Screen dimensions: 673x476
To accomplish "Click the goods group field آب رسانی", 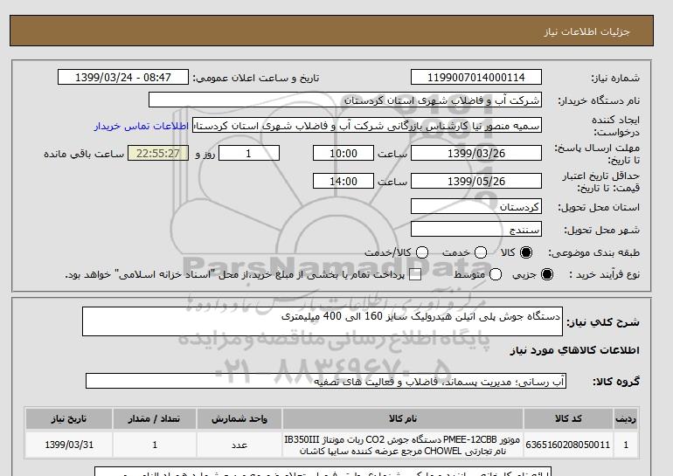I will pyautogui.click(x=326, y=381).
